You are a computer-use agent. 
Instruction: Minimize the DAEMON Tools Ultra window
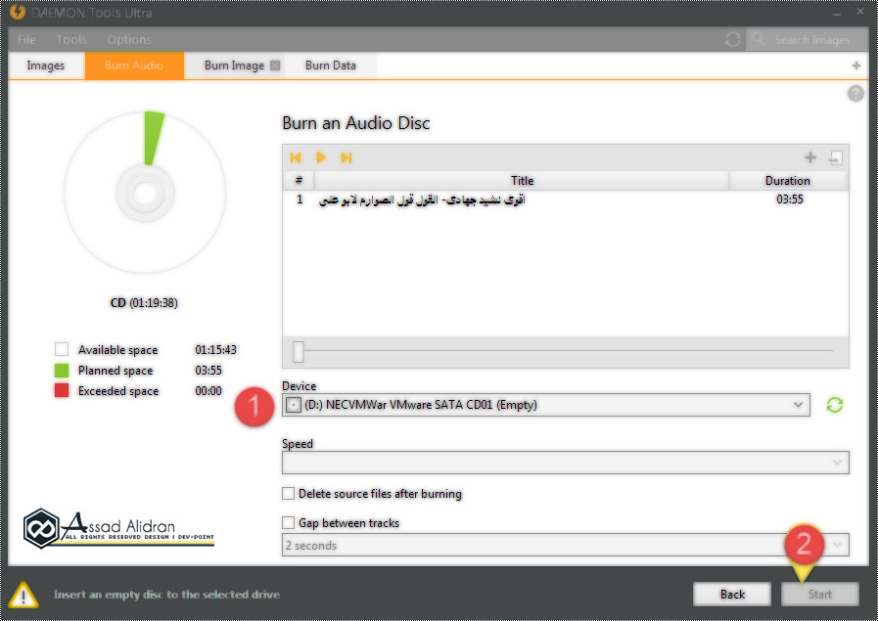point(837,13)
